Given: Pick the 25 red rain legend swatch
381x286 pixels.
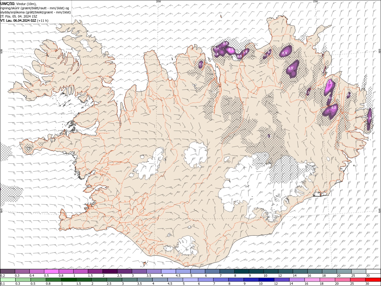Looking at the screenshot, I should point(358,280).
